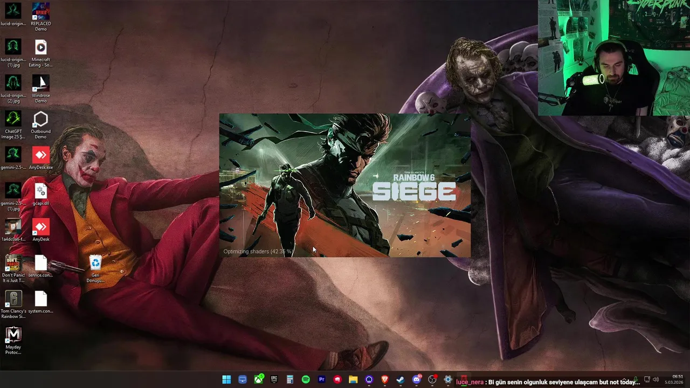
Task: Open Xbox app from the taskbar
Action: [258, 379]
